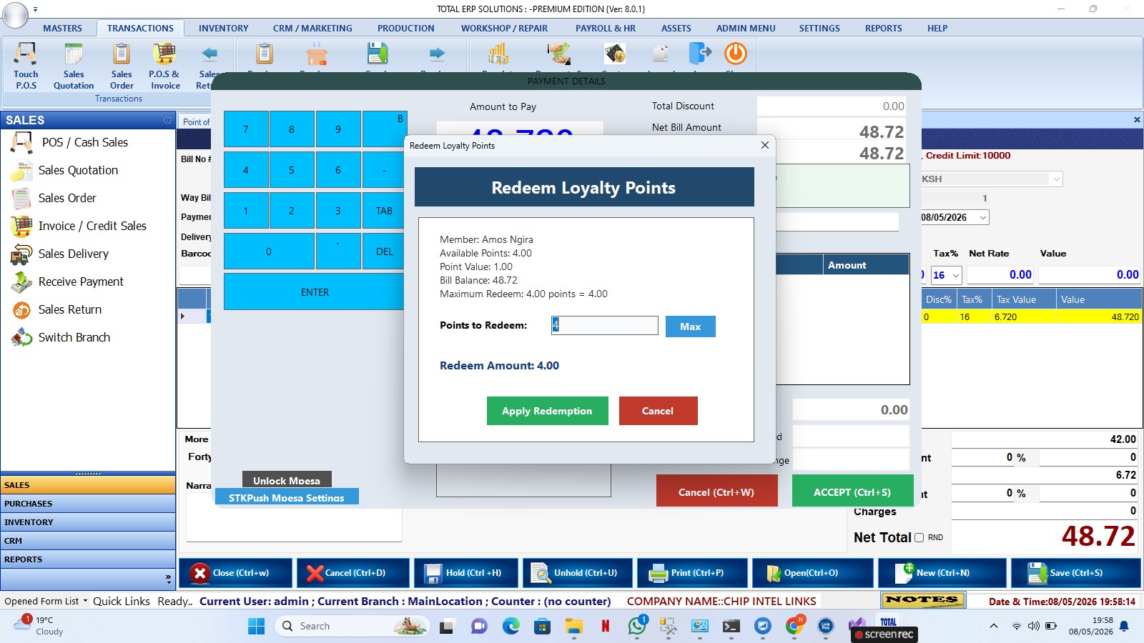Click the Unlock Mpesa button
Screen dimensions: 1144x643
point(287,480)
